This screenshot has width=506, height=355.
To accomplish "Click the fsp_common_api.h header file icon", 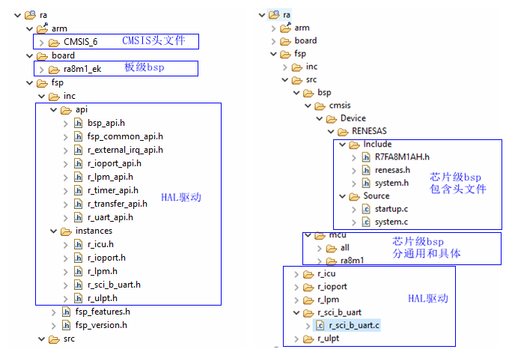I will [78, 137].
